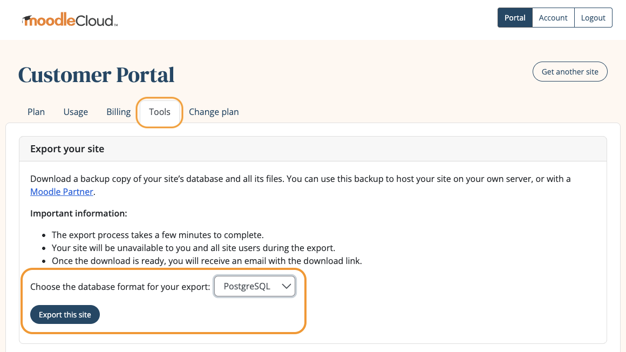Log out of MoodleCloud
The height and width of the screenshot is (352, 626).
[593, 17]
